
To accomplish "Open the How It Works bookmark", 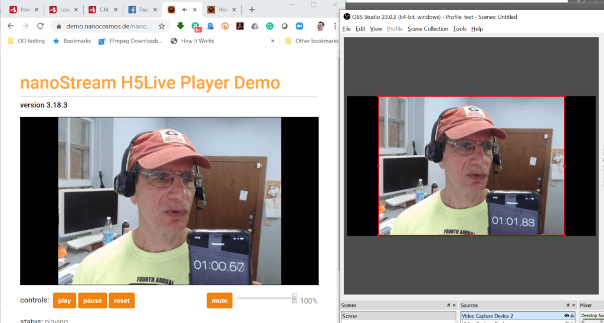I will [x=192, y=41].
